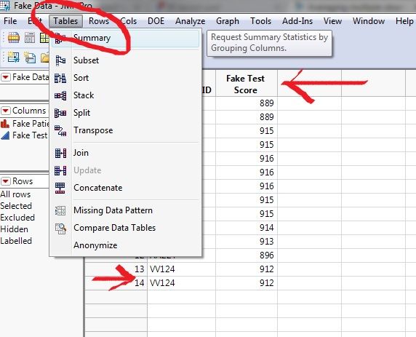Click the yellow grid icon in the top toolbar
Image resolution: width=416 pixels, height=337 pixels.
click(x=44, y=37)
